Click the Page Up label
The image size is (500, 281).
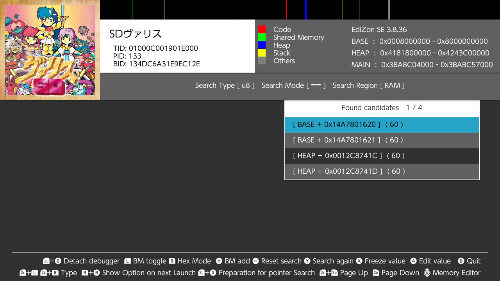354,273
